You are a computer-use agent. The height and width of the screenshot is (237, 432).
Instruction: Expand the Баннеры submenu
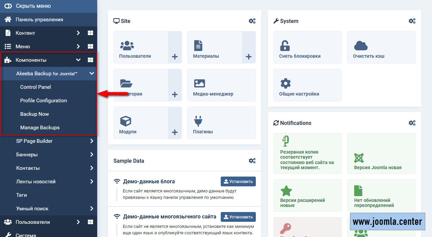click(x=91, y=155)
